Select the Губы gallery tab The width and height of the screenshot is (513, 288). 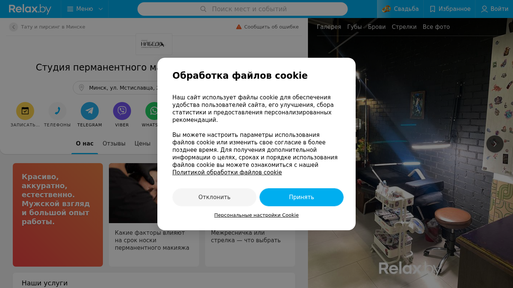[355, 27]
